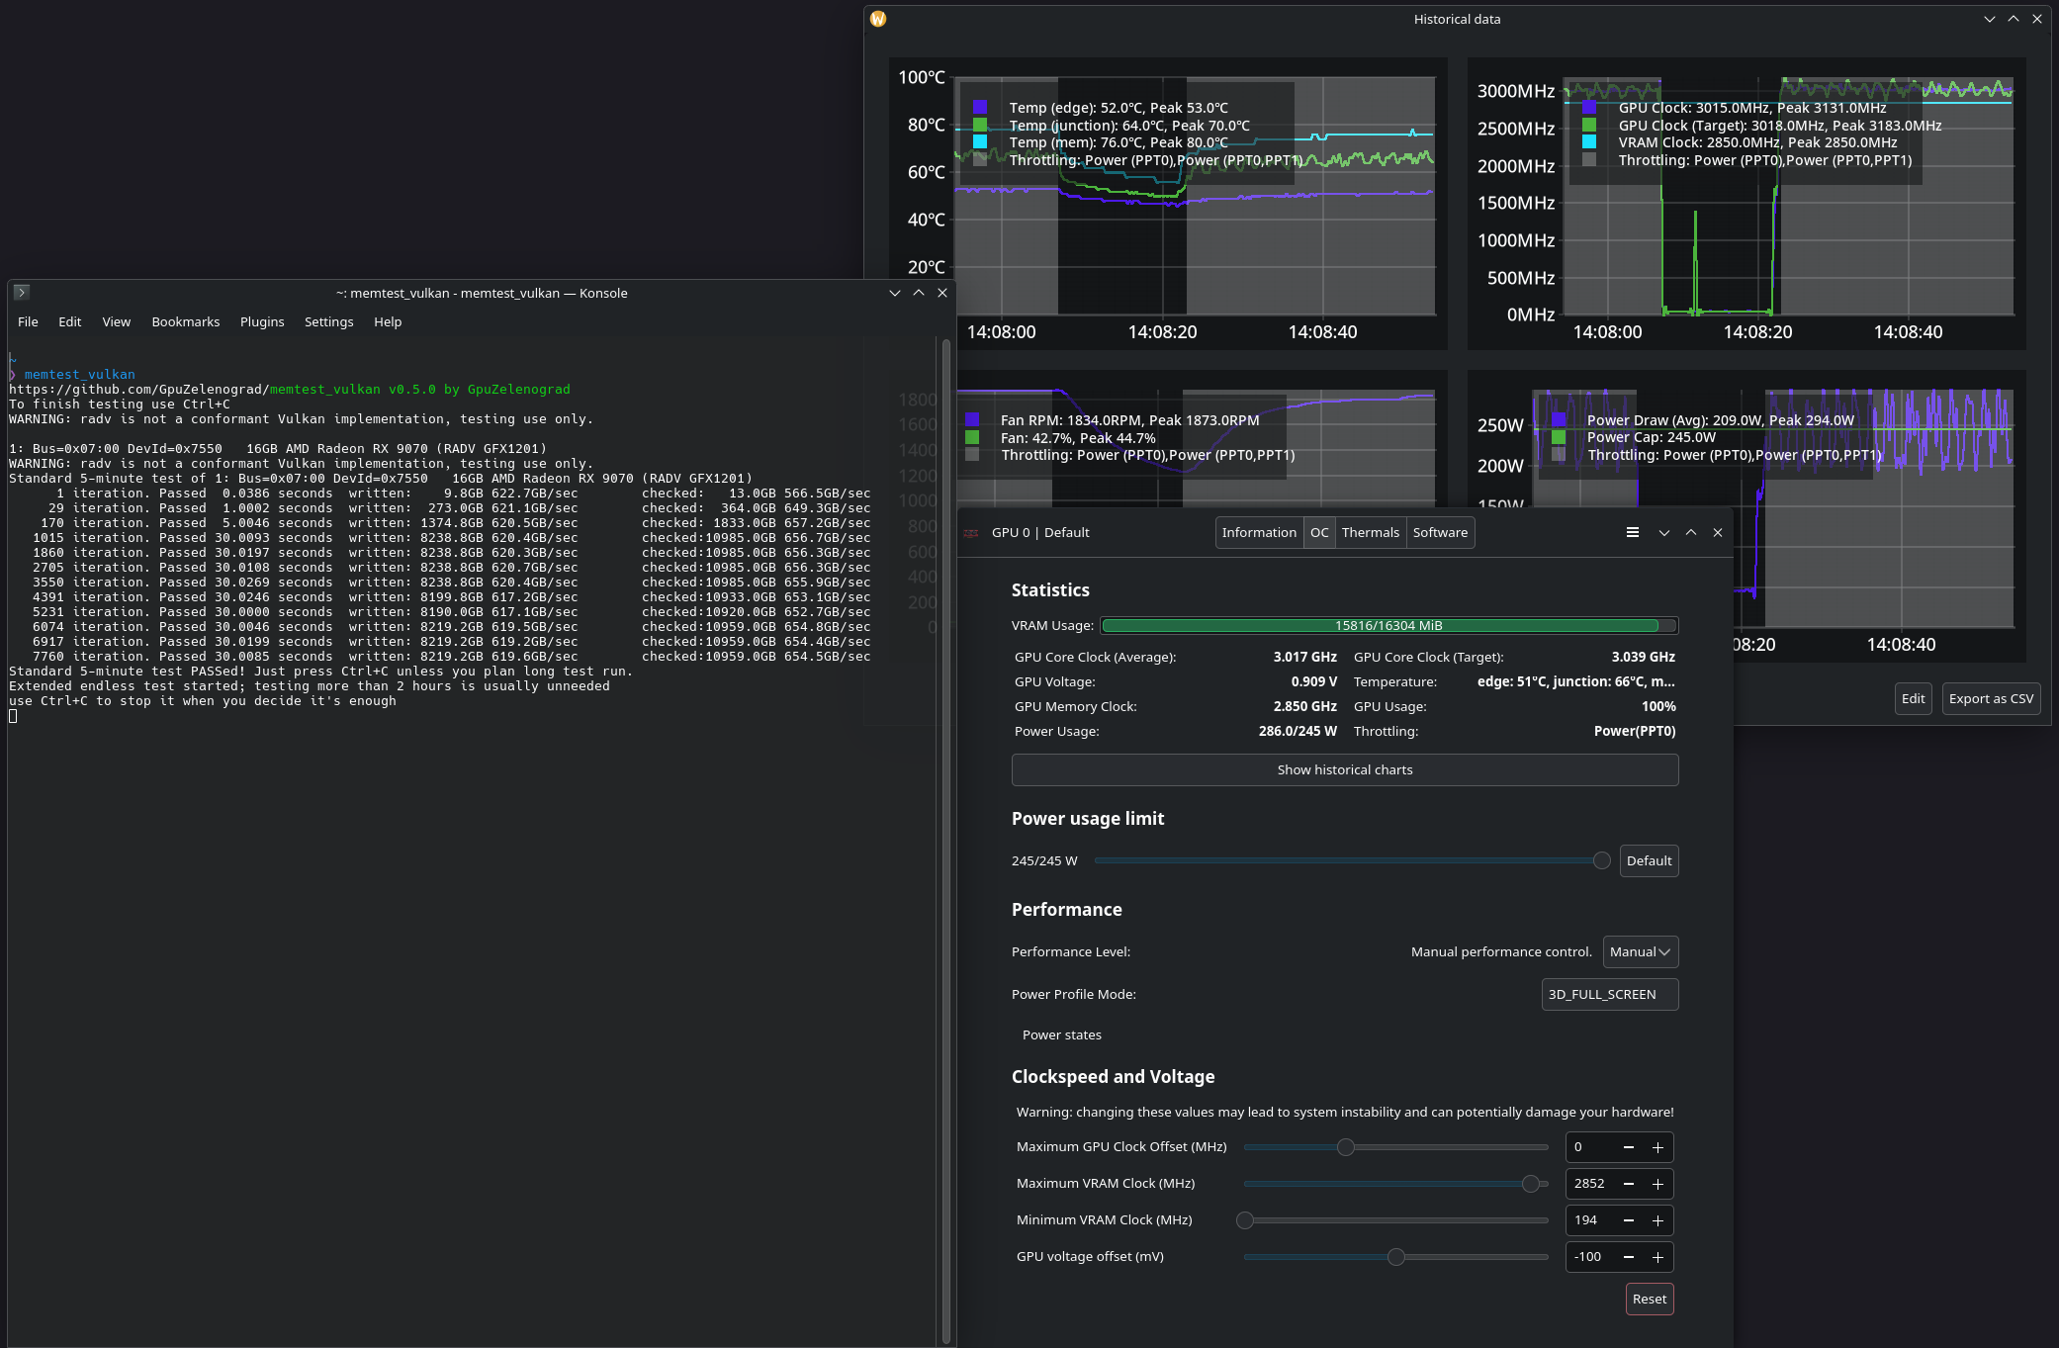
Task: Open the File menu in Konsole
Action: tap(28, 322)
